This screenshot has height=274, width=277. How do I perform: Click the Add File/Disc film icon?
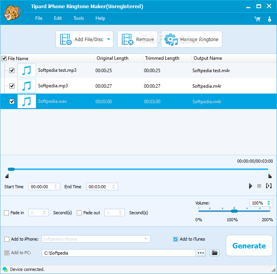click(x=66, y=39)
